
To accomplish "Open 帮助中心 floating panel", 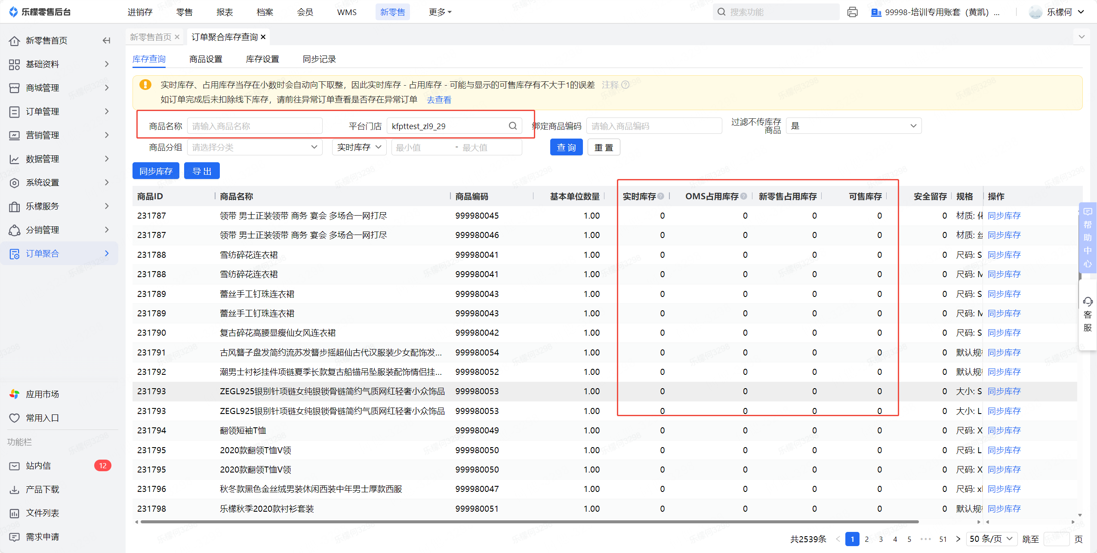I will tap(1088, 237).
